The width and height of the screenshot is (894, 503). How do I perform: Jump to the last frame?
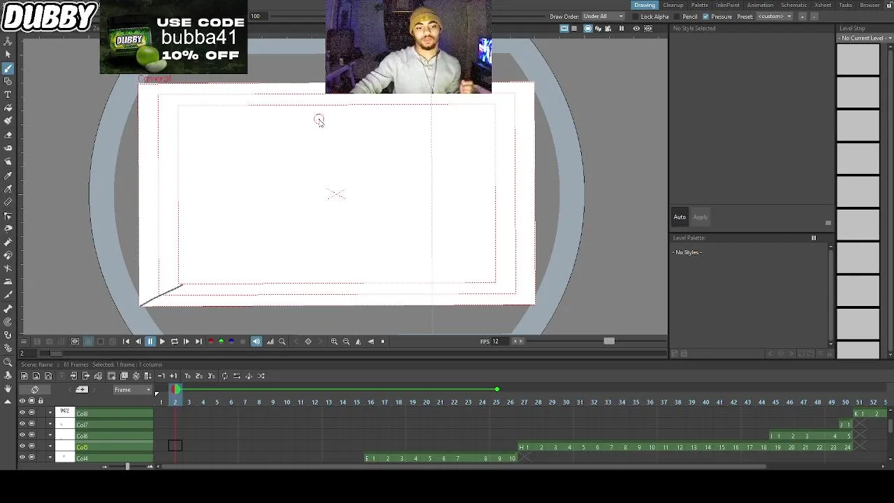pos(198,342)
